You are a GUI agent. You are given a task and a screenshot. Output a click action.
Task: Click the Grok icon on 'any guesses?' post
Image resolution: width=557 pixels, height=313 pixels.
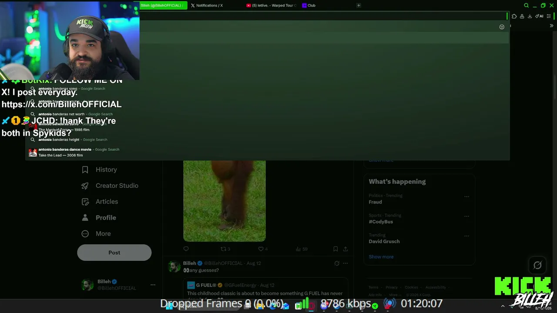[x=337, y=263]
